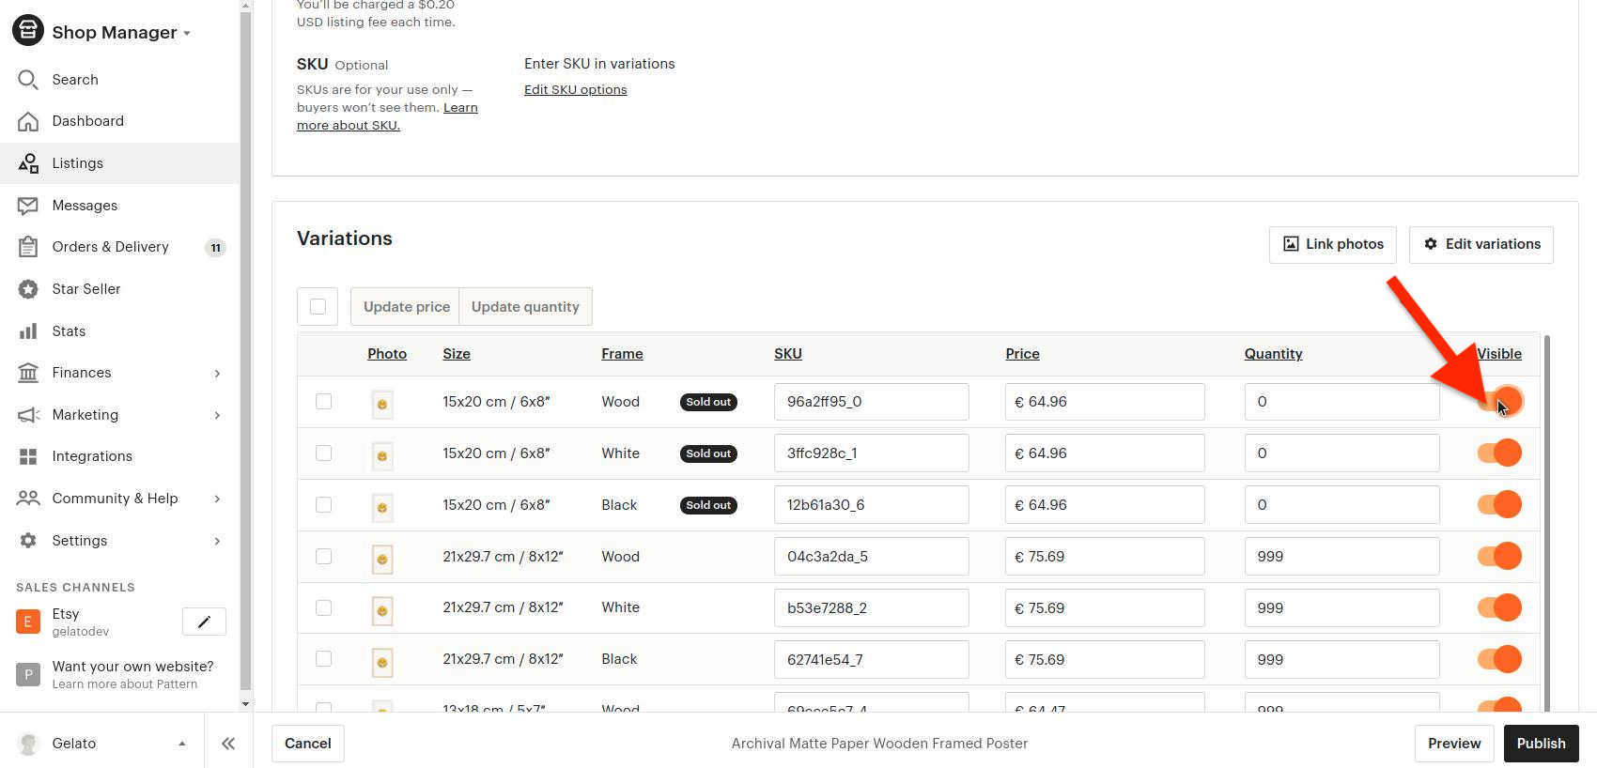
Task: Click the Edit variations button
Action: 1481,244
